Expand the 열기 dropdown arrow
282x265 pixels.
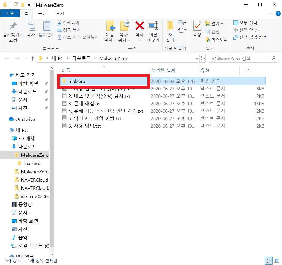coord(222,24)
